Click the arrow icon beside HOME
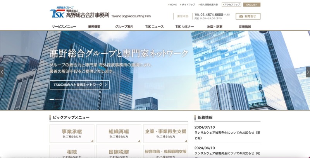310x158 pixels. 169,5
